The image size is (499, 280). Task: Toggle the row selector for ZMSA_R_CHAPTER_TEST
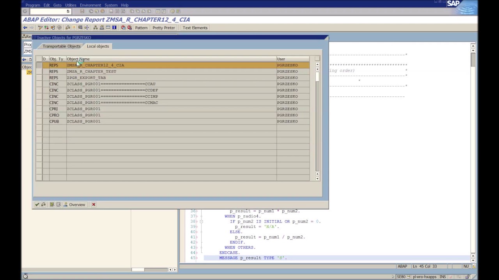[39, 72]
